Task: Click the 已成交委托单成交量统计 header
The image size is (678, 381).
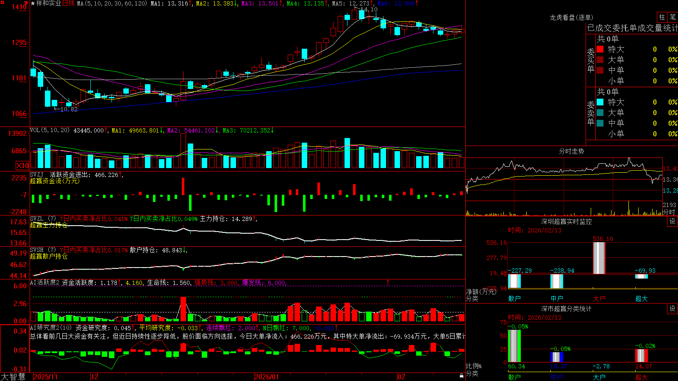Action: [x=632, y=28]
